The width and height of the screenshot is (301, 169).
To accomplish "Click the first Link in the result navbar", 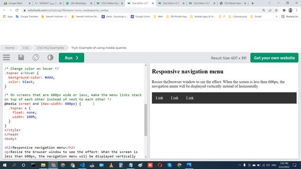I will point(159,98).
